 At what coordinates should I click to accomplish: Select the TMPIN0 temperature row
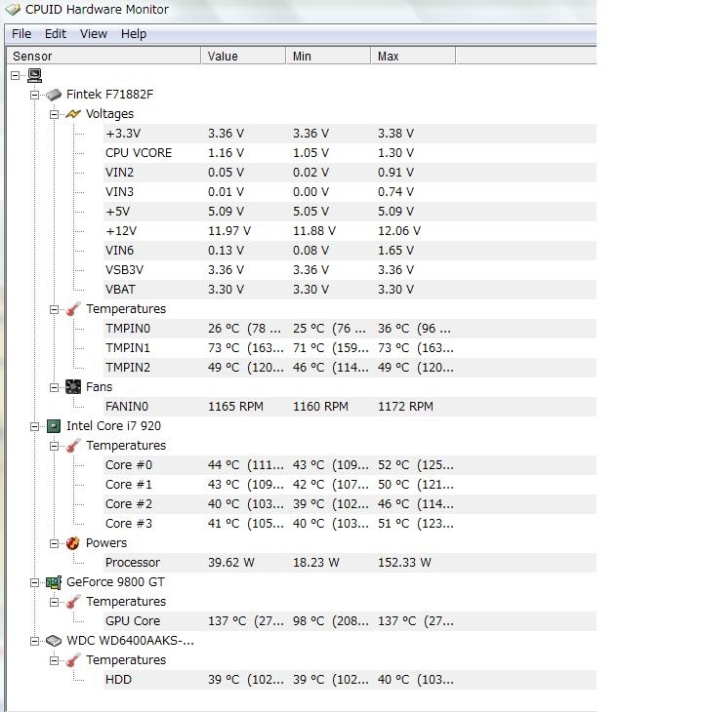click(350, 329)
